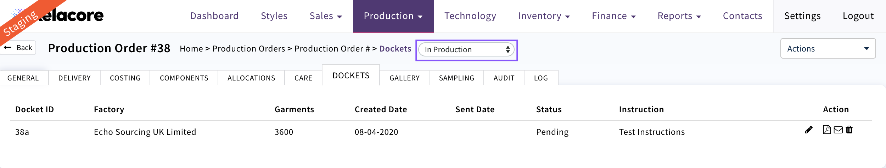Open Settings in the top bar

click(802, 16)
